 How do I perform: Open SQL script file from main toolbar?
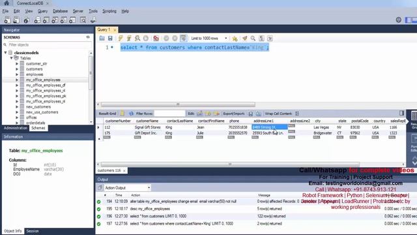click(16, 20)
